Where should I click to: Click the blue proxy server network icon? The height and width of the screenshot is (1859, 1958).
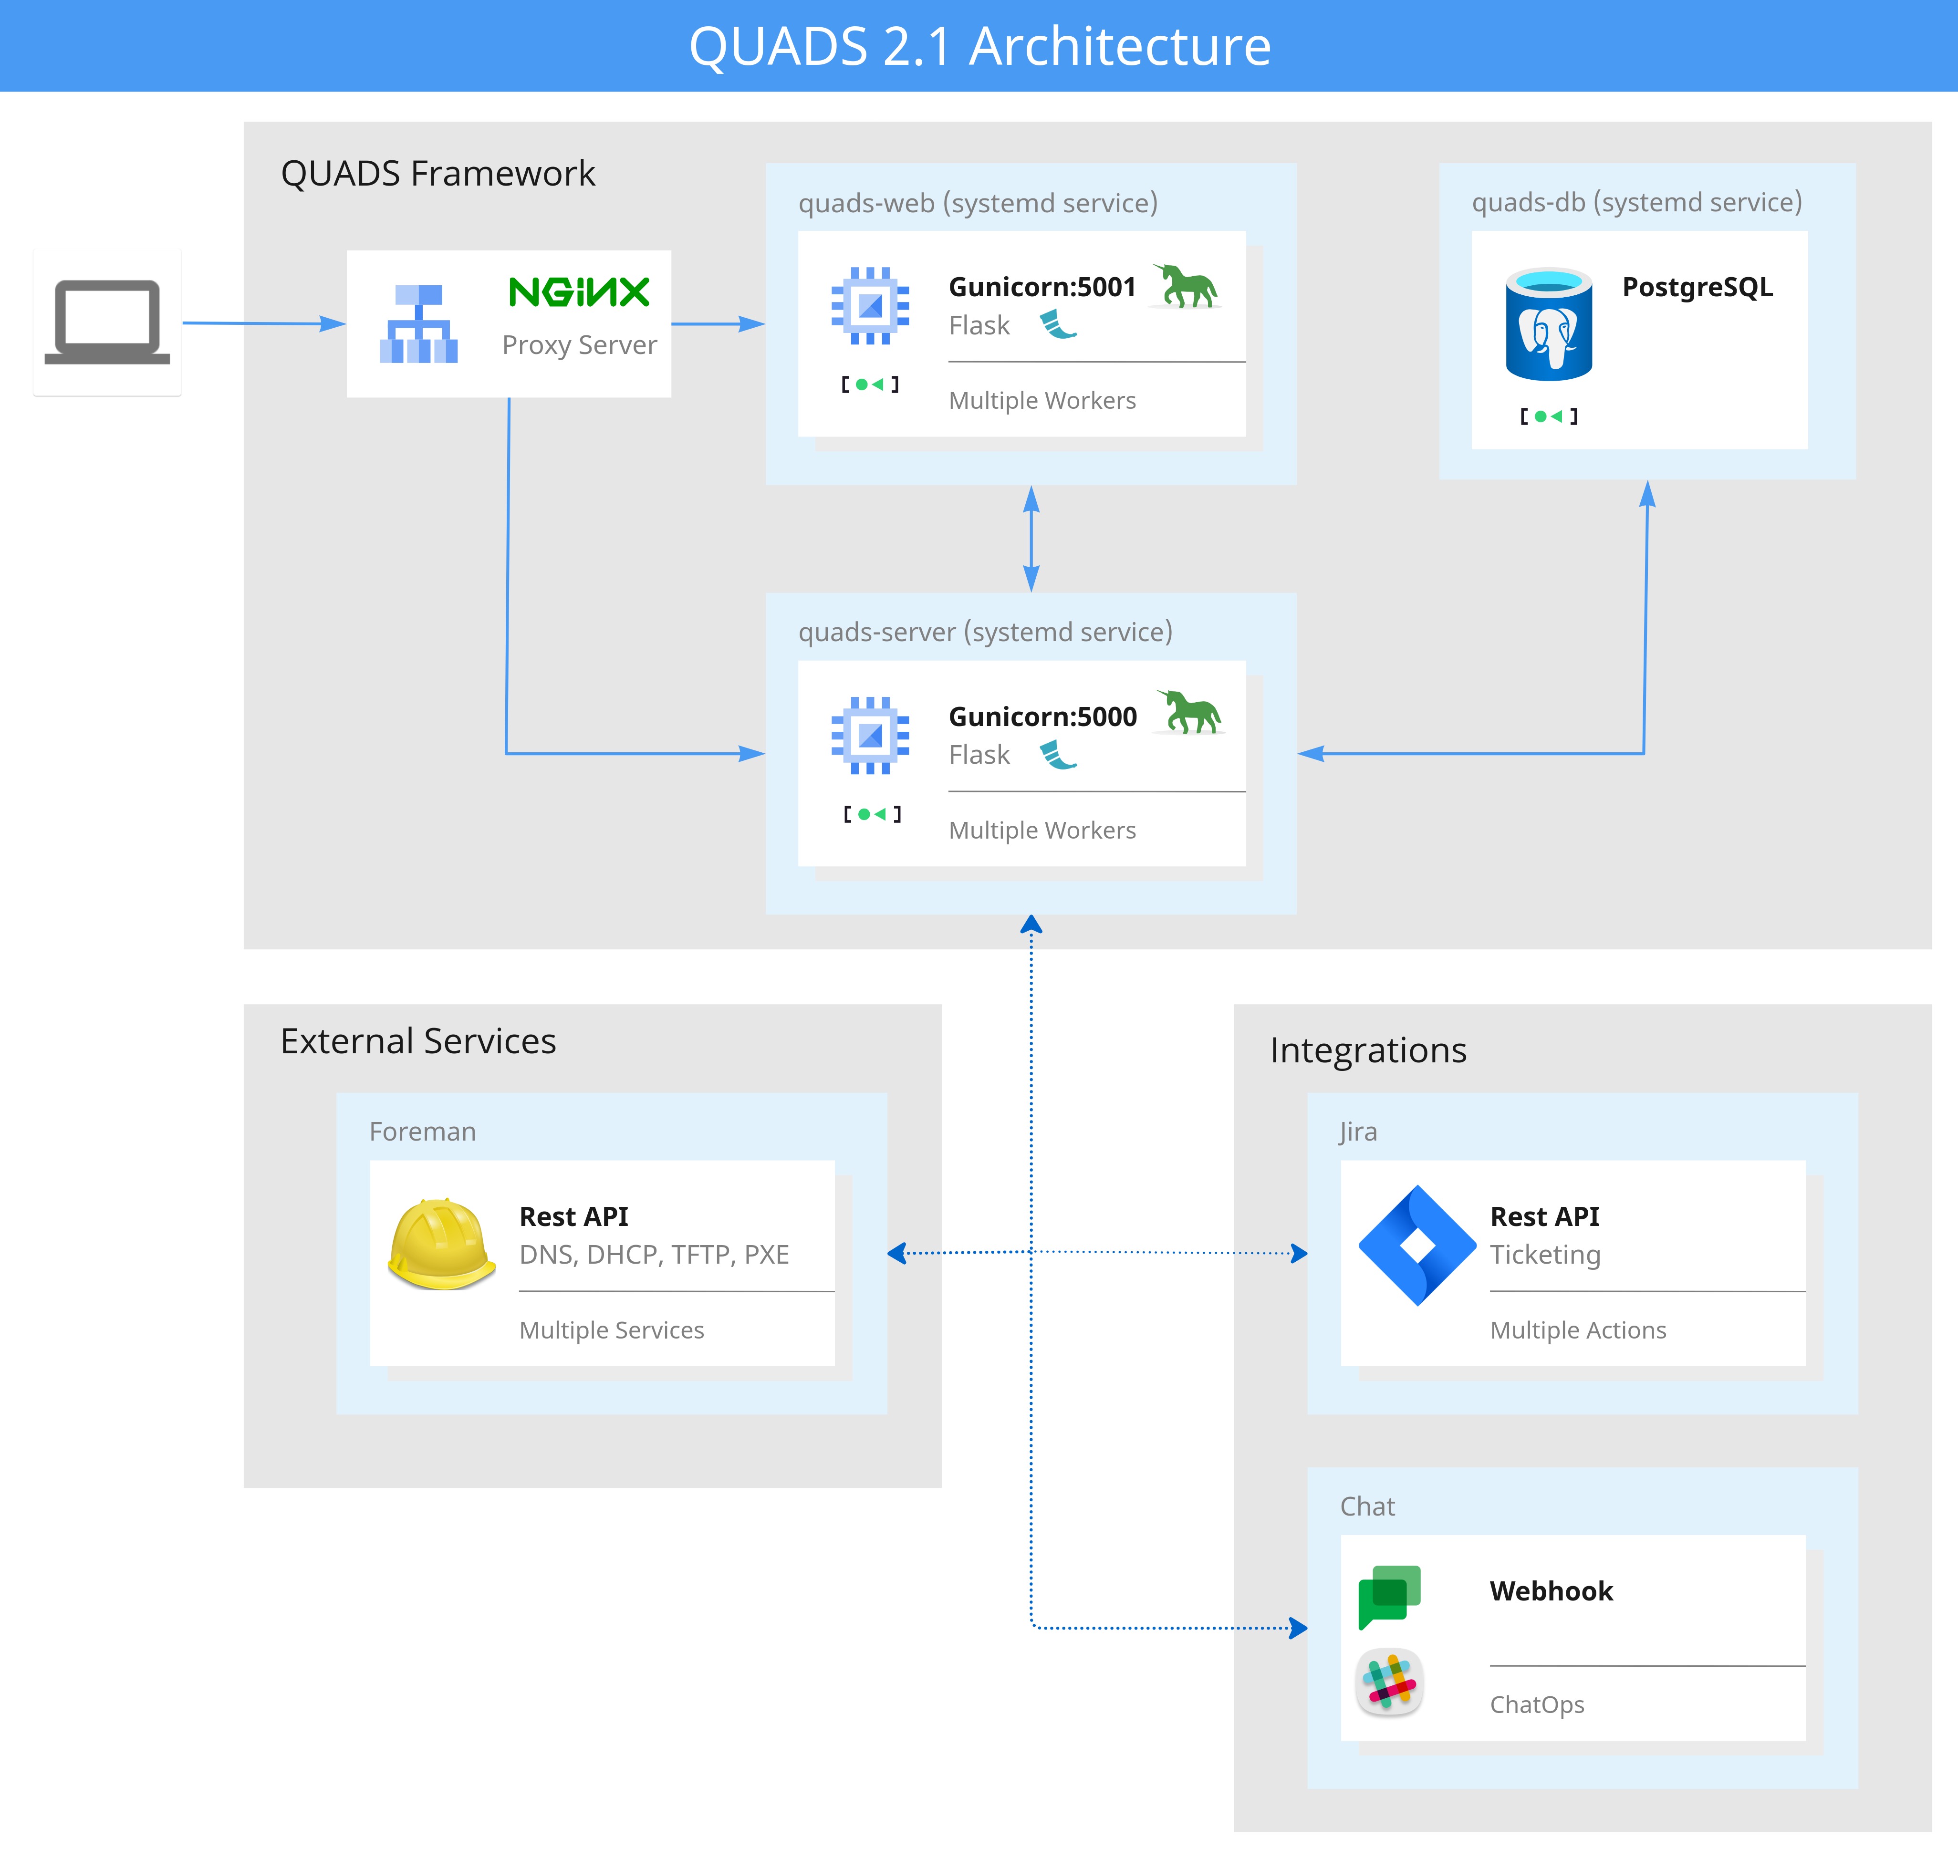pos(418,324)
